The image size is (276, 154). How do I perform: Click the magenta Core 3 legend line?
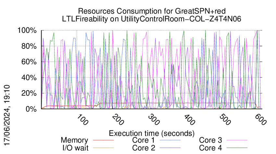pos(237,140)
